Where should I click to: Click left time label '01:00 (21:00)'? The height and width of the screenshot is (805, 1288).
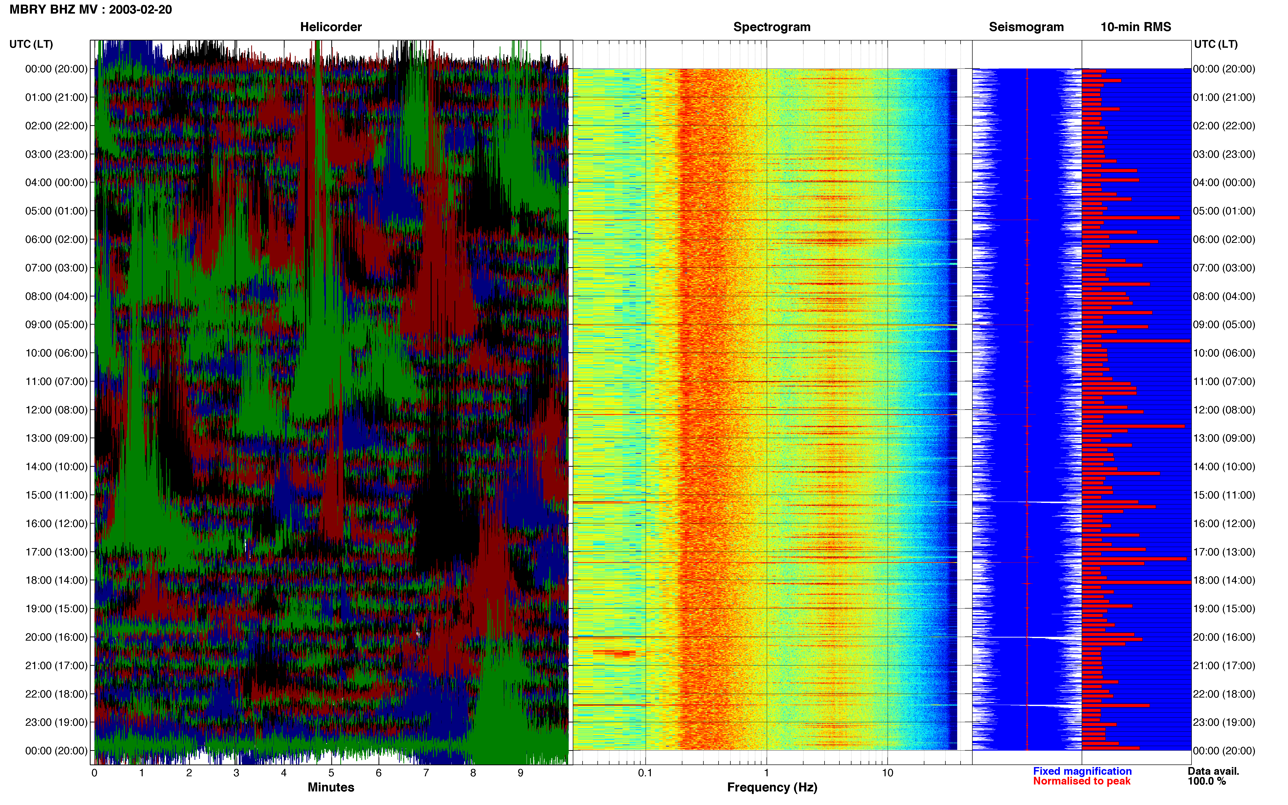pyautogui.click(x=56, y=97)
